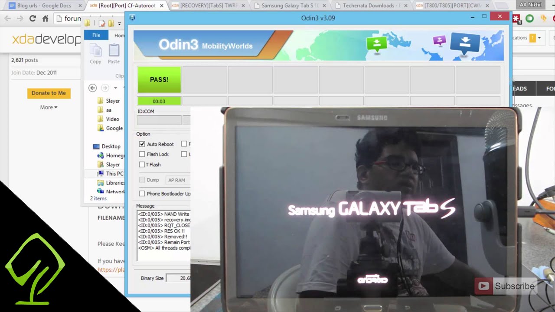Select the Video folder in Explorer's sidebar
This screenshot has height=312, width=555.
(108, 119)
